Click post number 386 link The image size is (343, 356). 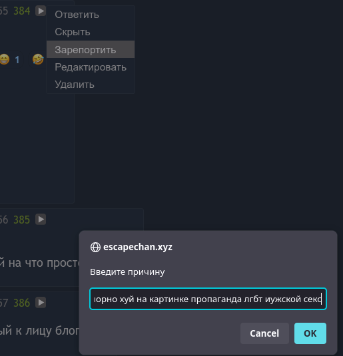point(22,303)
